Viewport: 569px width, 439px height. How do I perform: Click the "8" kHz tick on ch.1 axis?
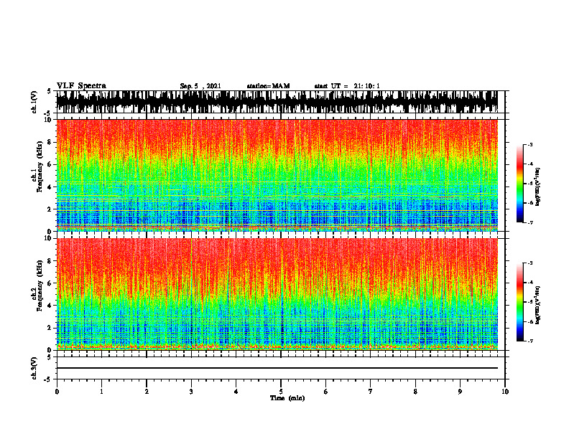[50, 142]
